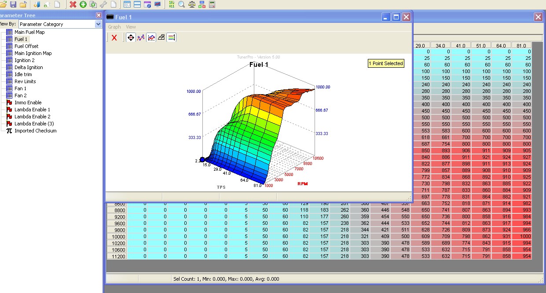Toggle the colored lines legend button

[x=172, y=38]
